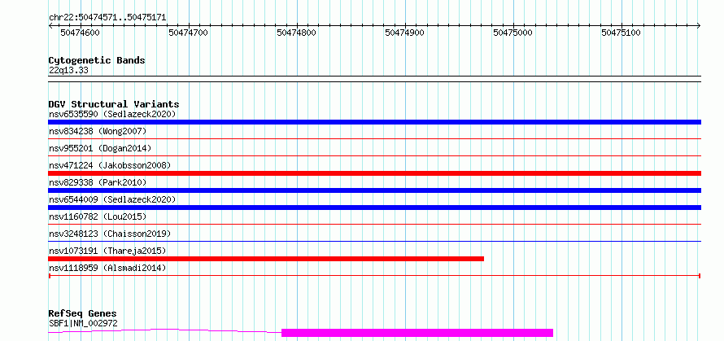Open variant nsv471224 (Jakobsson2008) label
The width and height of the screenshot is (724, 341).
[x=110, y=165]
